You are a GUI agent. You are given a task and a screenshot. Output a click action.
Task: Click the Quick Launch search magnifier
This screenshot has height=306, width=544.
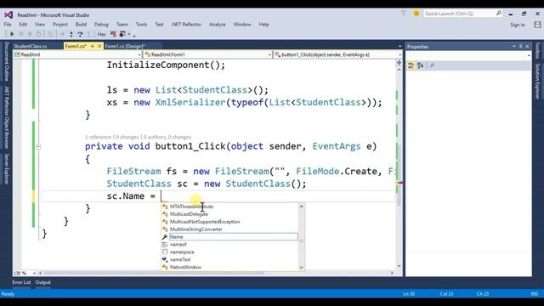coord(499,14)
